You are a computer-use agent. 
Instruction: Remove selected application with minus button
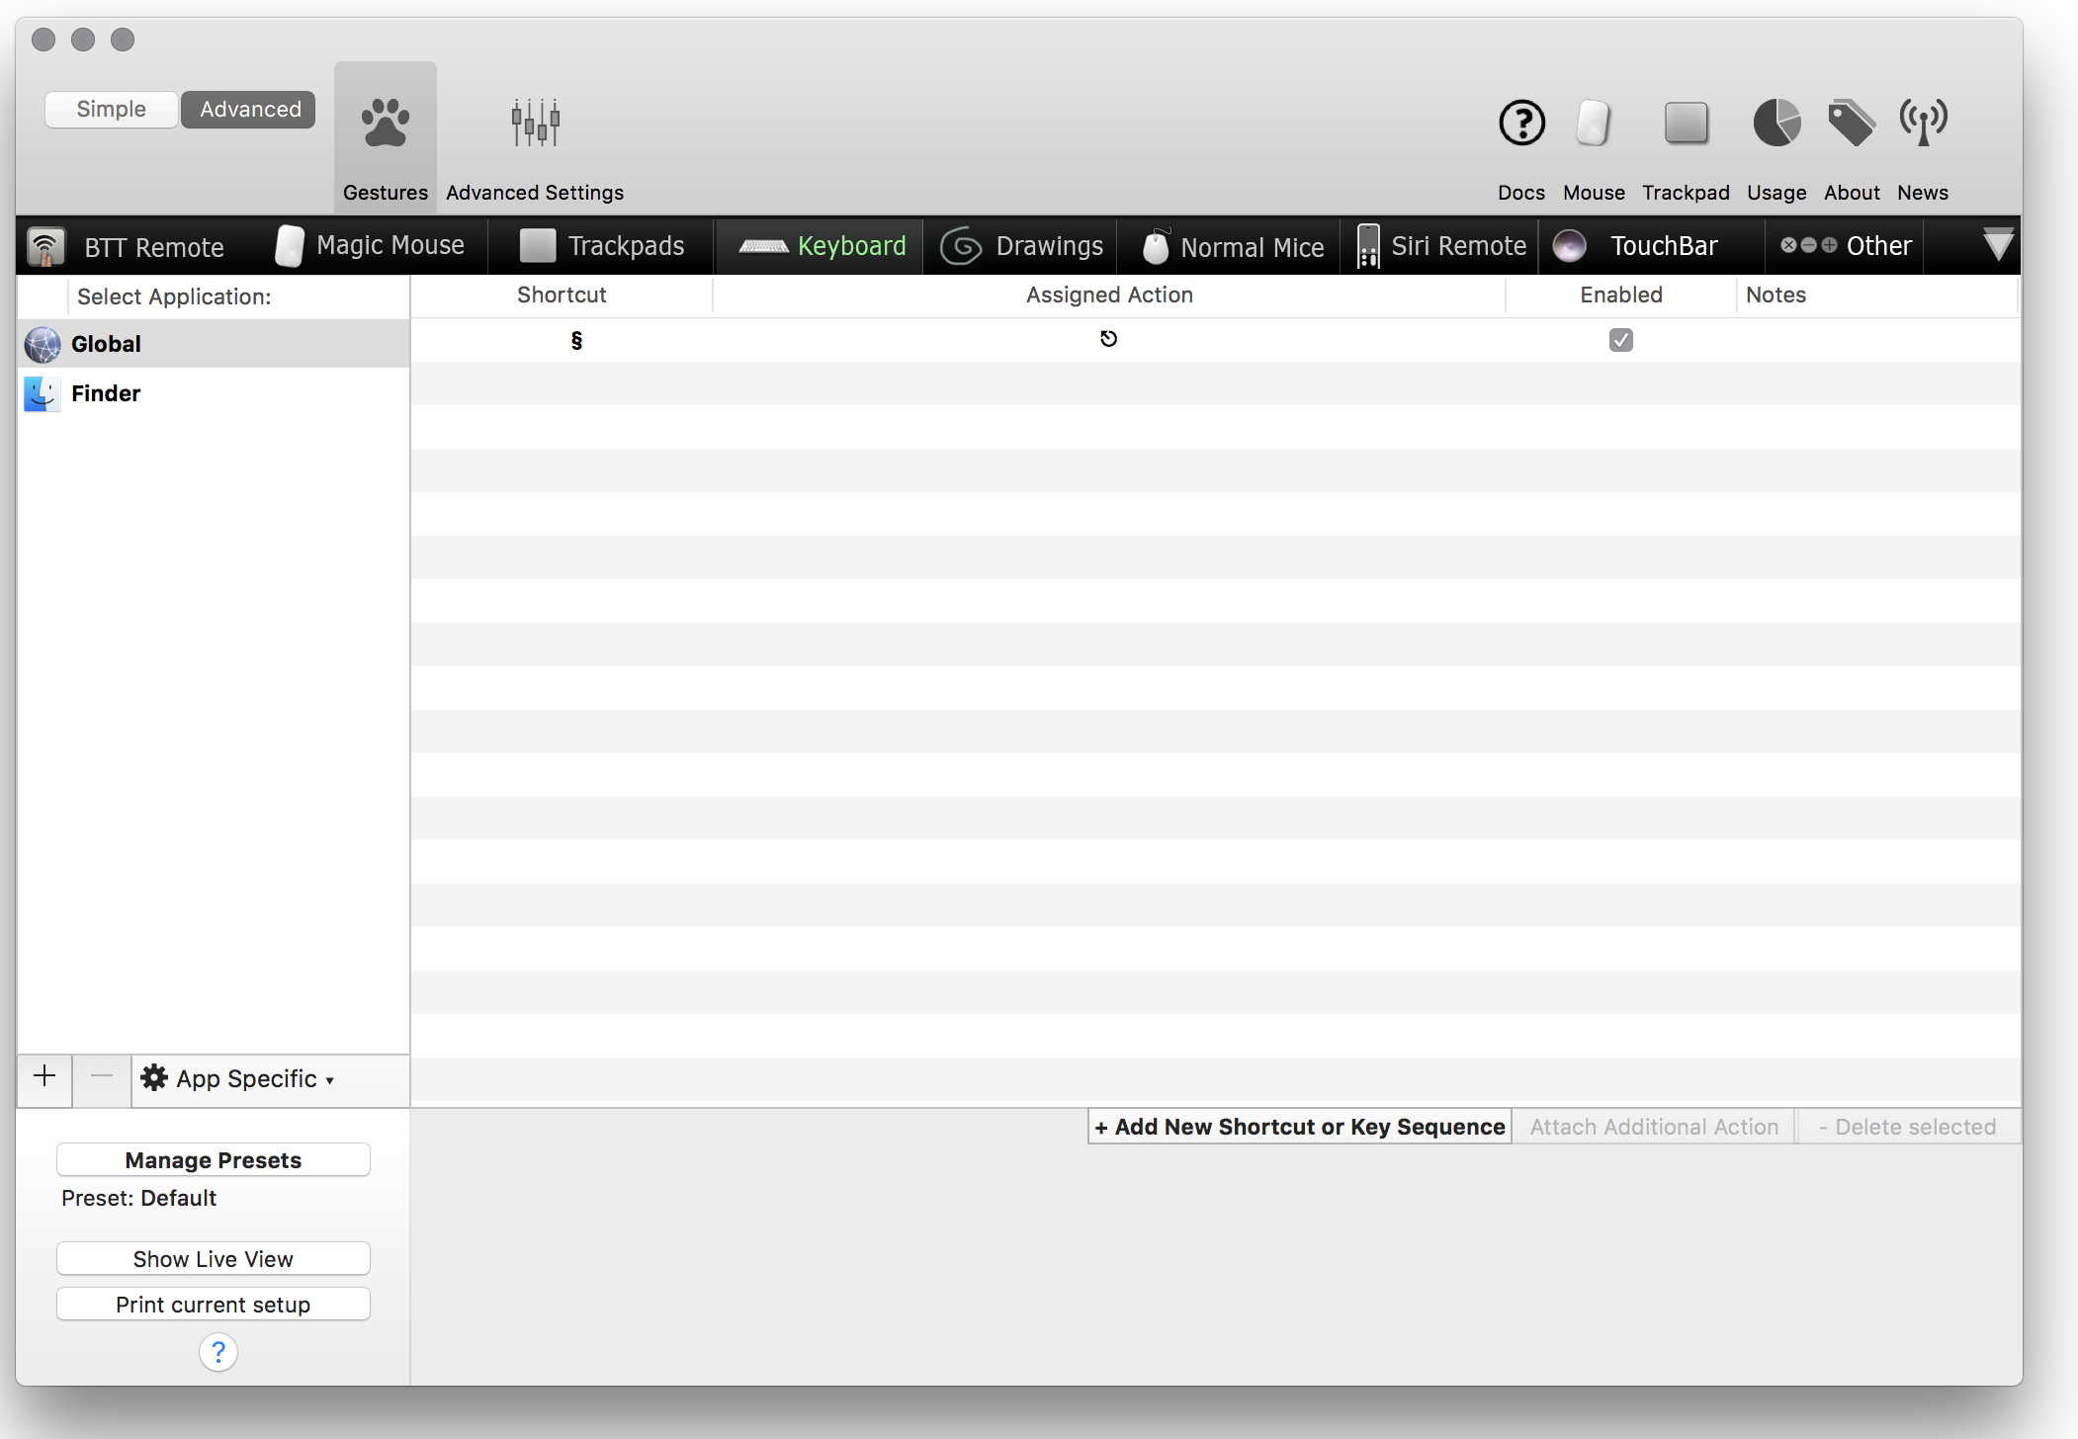(x=101, y=1077)
